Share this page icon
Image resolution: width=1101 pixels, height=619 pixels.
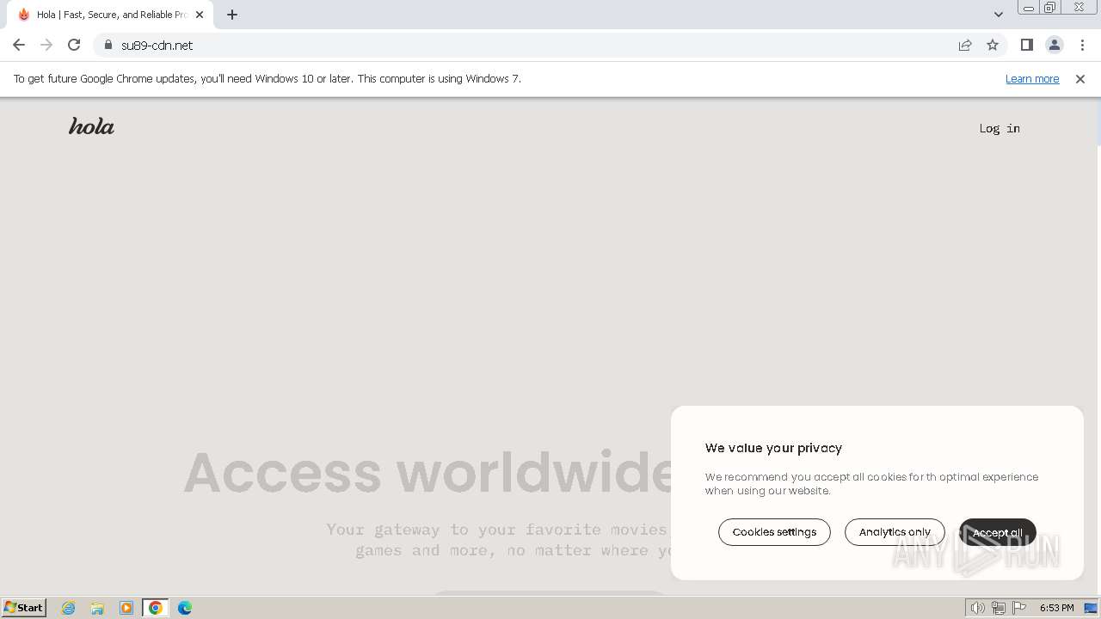965,45
